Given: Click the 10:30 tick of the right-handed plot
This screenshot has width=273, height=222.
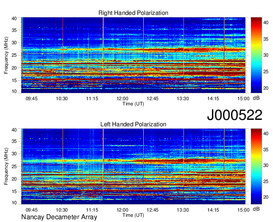Looking at the screenshot, I should (x=62, y=99).
